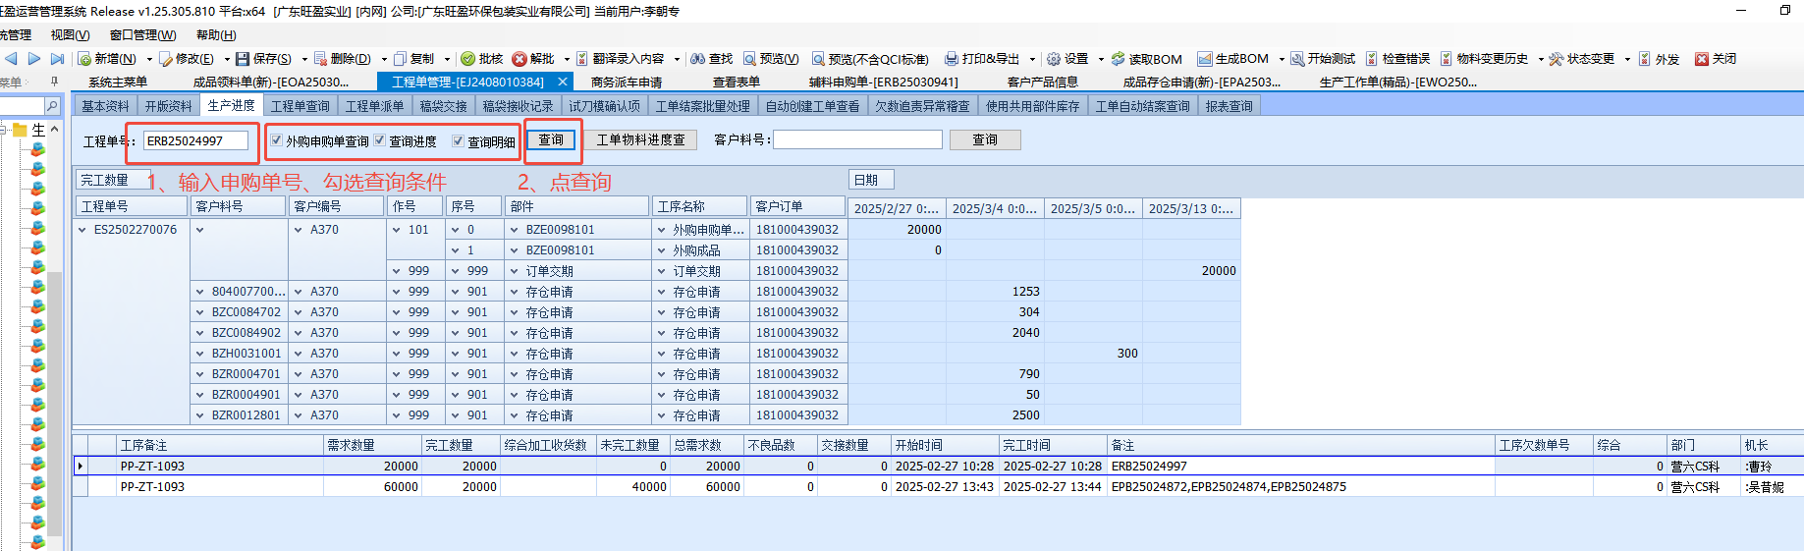1804x551 pixels.
Task: Go to next record with right arrow icon
Action: pos(34,59)
